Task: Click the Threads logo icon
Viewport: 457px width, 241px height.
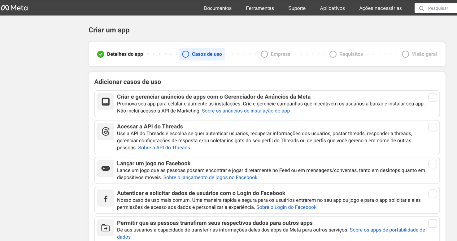Action: click(106, 131)
